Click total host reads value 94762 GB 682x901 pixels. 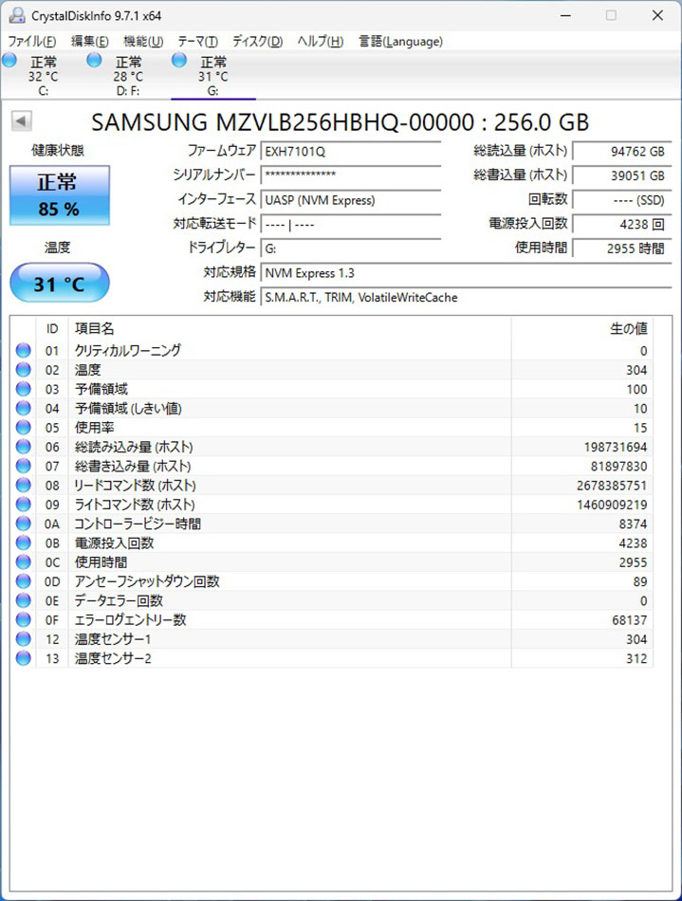pyautogui.click(x=622, y=152)
